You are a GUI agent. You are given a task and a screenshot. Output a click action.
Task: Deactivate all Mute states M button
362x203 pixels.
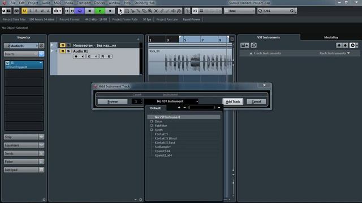click(x=24, y=11)
